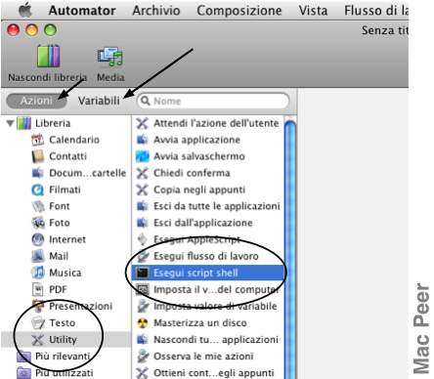Click the Libreria books icon
Screen dimensions: 434x379
[23, 123]
